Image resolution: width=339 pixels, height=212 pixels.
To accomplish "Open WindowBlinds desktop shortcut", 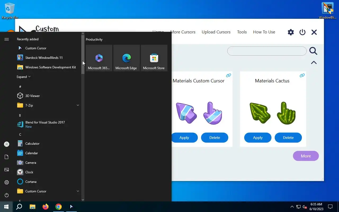I will coord(328,11).
